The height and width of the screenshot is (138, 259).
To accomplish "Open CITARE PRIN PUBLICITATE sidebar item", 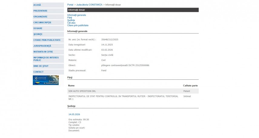I will coord(47,40).
